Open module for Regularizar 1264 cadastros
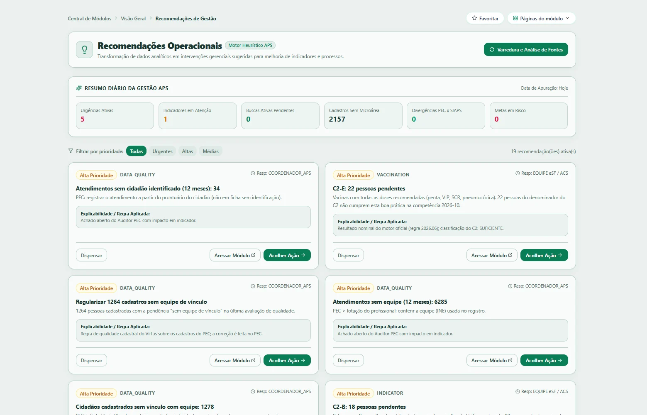 pos(235,360)
